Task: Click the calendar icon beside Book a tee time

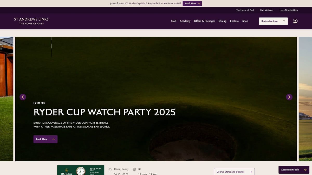Action: point(284,21)
